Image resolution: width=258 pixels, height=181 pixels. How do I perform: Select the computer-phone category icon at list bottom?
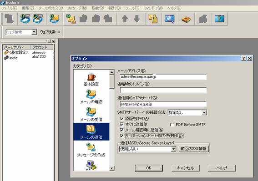click(91, 165)
